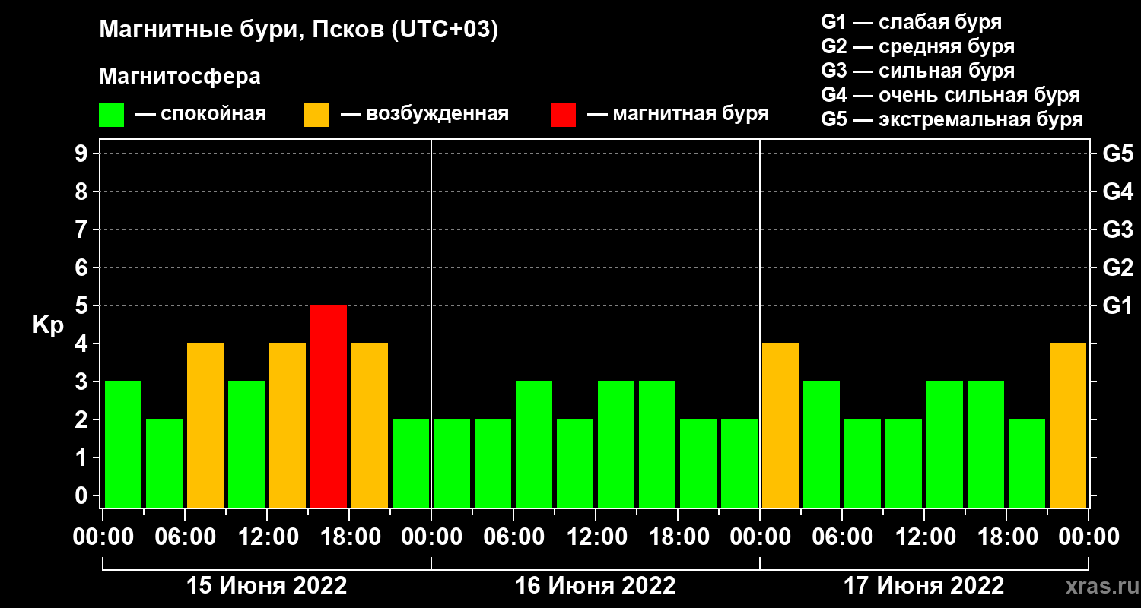
Task: Click the '— возбужденная' legend label
Action: tap(424, 114)
